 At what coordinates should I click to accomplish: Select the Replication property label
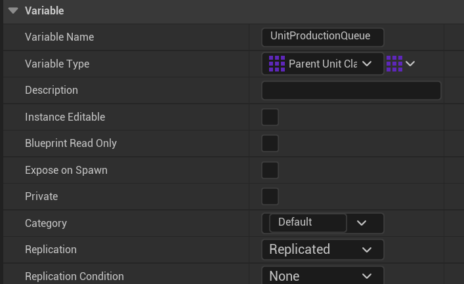click(51, 250)
